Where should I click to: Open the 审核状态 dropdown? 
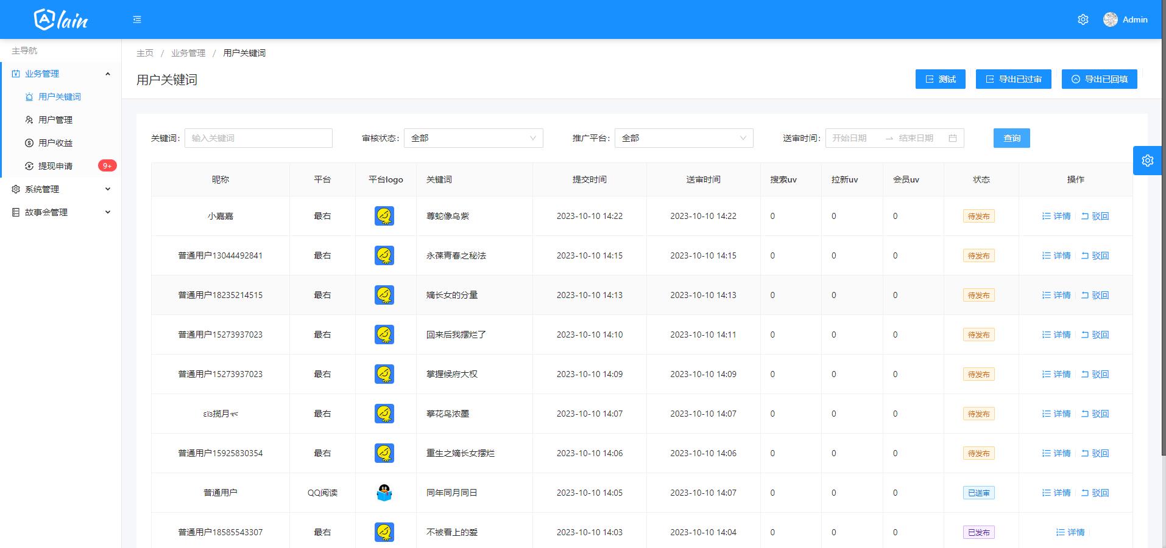(473, 138)
